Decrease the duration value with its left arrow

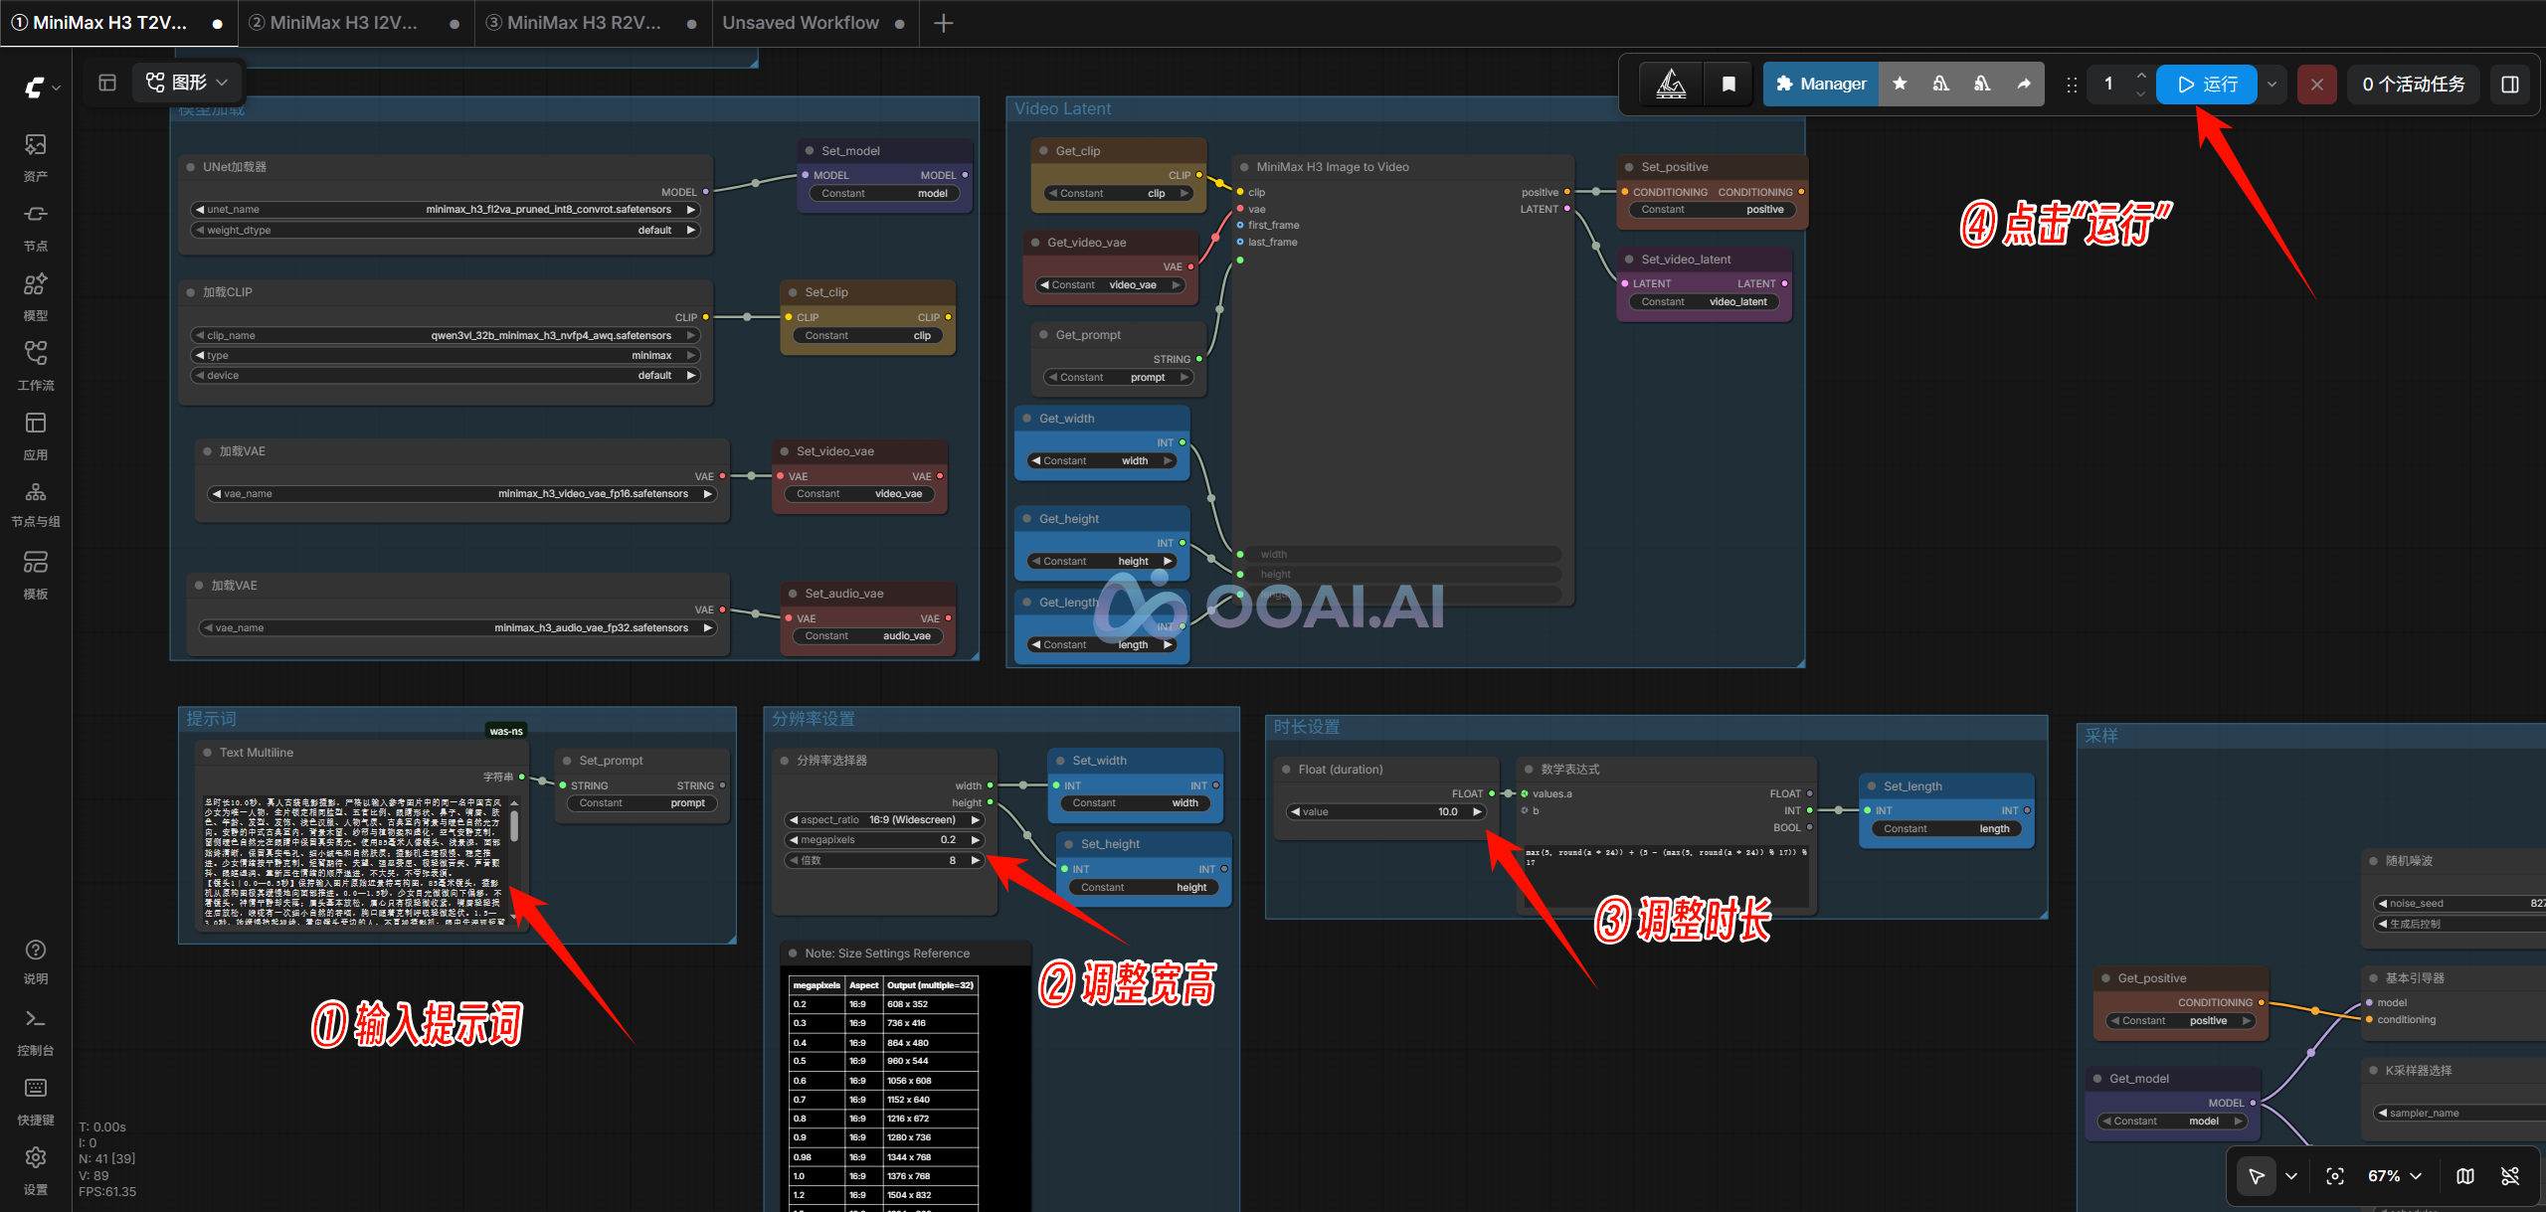pyautogui.click(x=1296, y=812)
